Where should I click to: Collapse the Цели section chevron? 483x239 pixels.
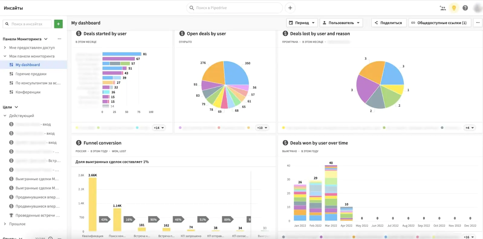tap(16, 107)
